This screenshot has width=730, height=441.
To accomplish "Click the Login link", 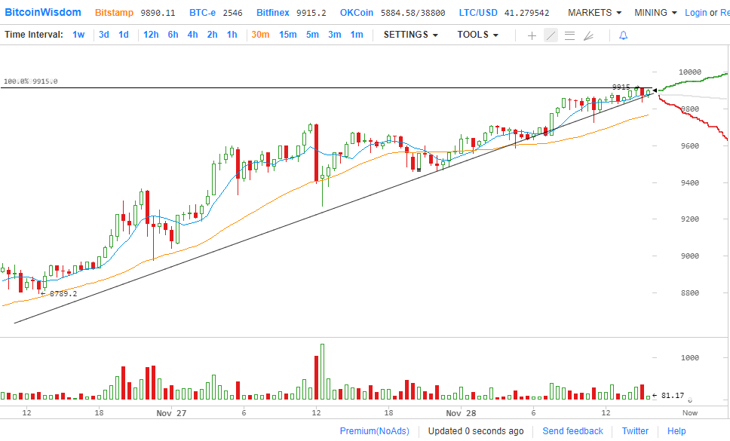I will point(695,13).
